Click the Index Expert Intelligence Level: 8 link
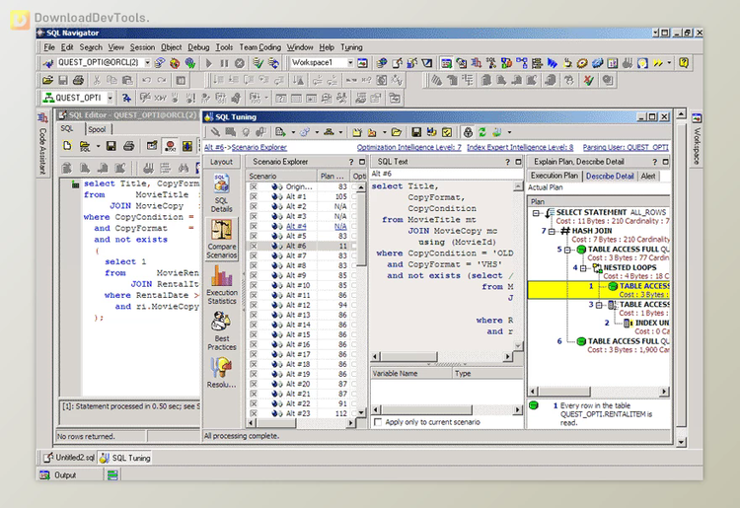 click(x=520, y=147)
